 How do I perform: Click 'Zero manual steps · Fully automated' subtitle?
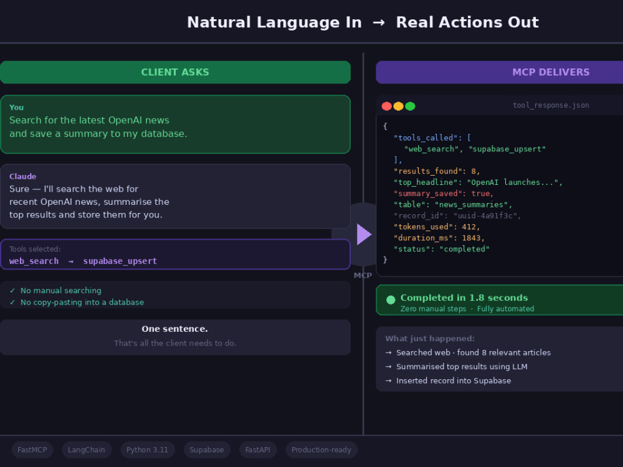(467, 309)
